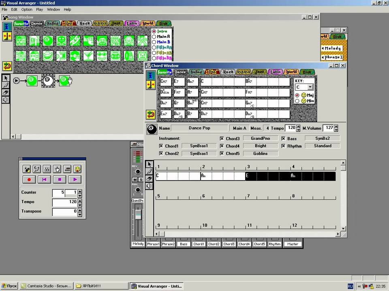Click the yellow return arrow icon in Song Window
The image size is (389, 291).
click(7, 66)
